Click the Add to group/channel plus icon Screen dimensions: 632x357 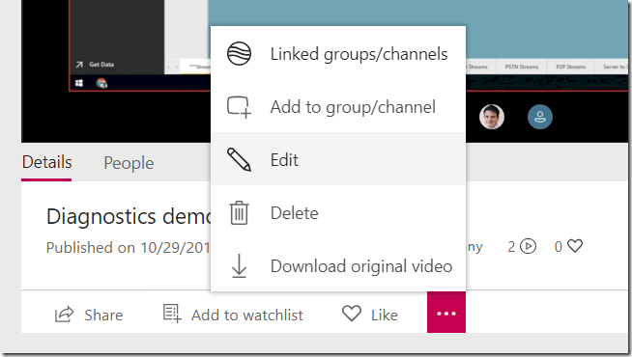tap(239, 107)
